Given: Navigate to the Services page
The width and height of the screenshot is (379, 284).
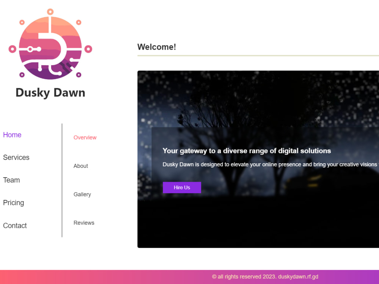Looking at the screenshot, I should pyautogui.click(x=16, y=158).
